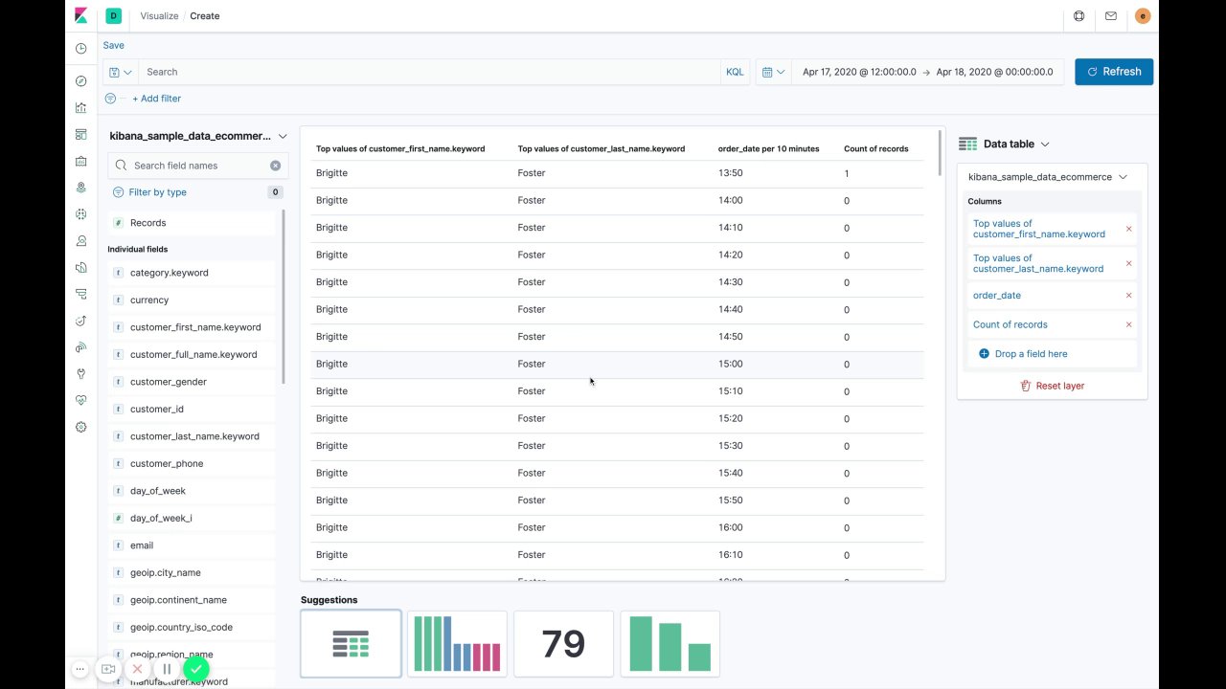Viewport: 1226px width, 689px height.
Task: Remove the Count of records column
Action: tap(1128, 324)
